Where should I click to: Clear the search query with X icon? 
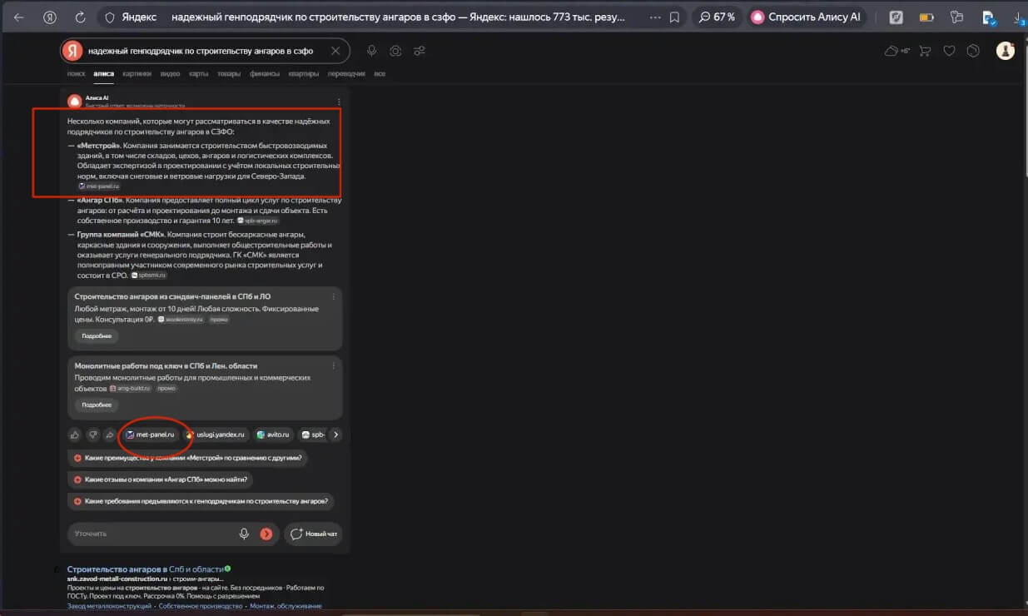[x=335, y=51]
